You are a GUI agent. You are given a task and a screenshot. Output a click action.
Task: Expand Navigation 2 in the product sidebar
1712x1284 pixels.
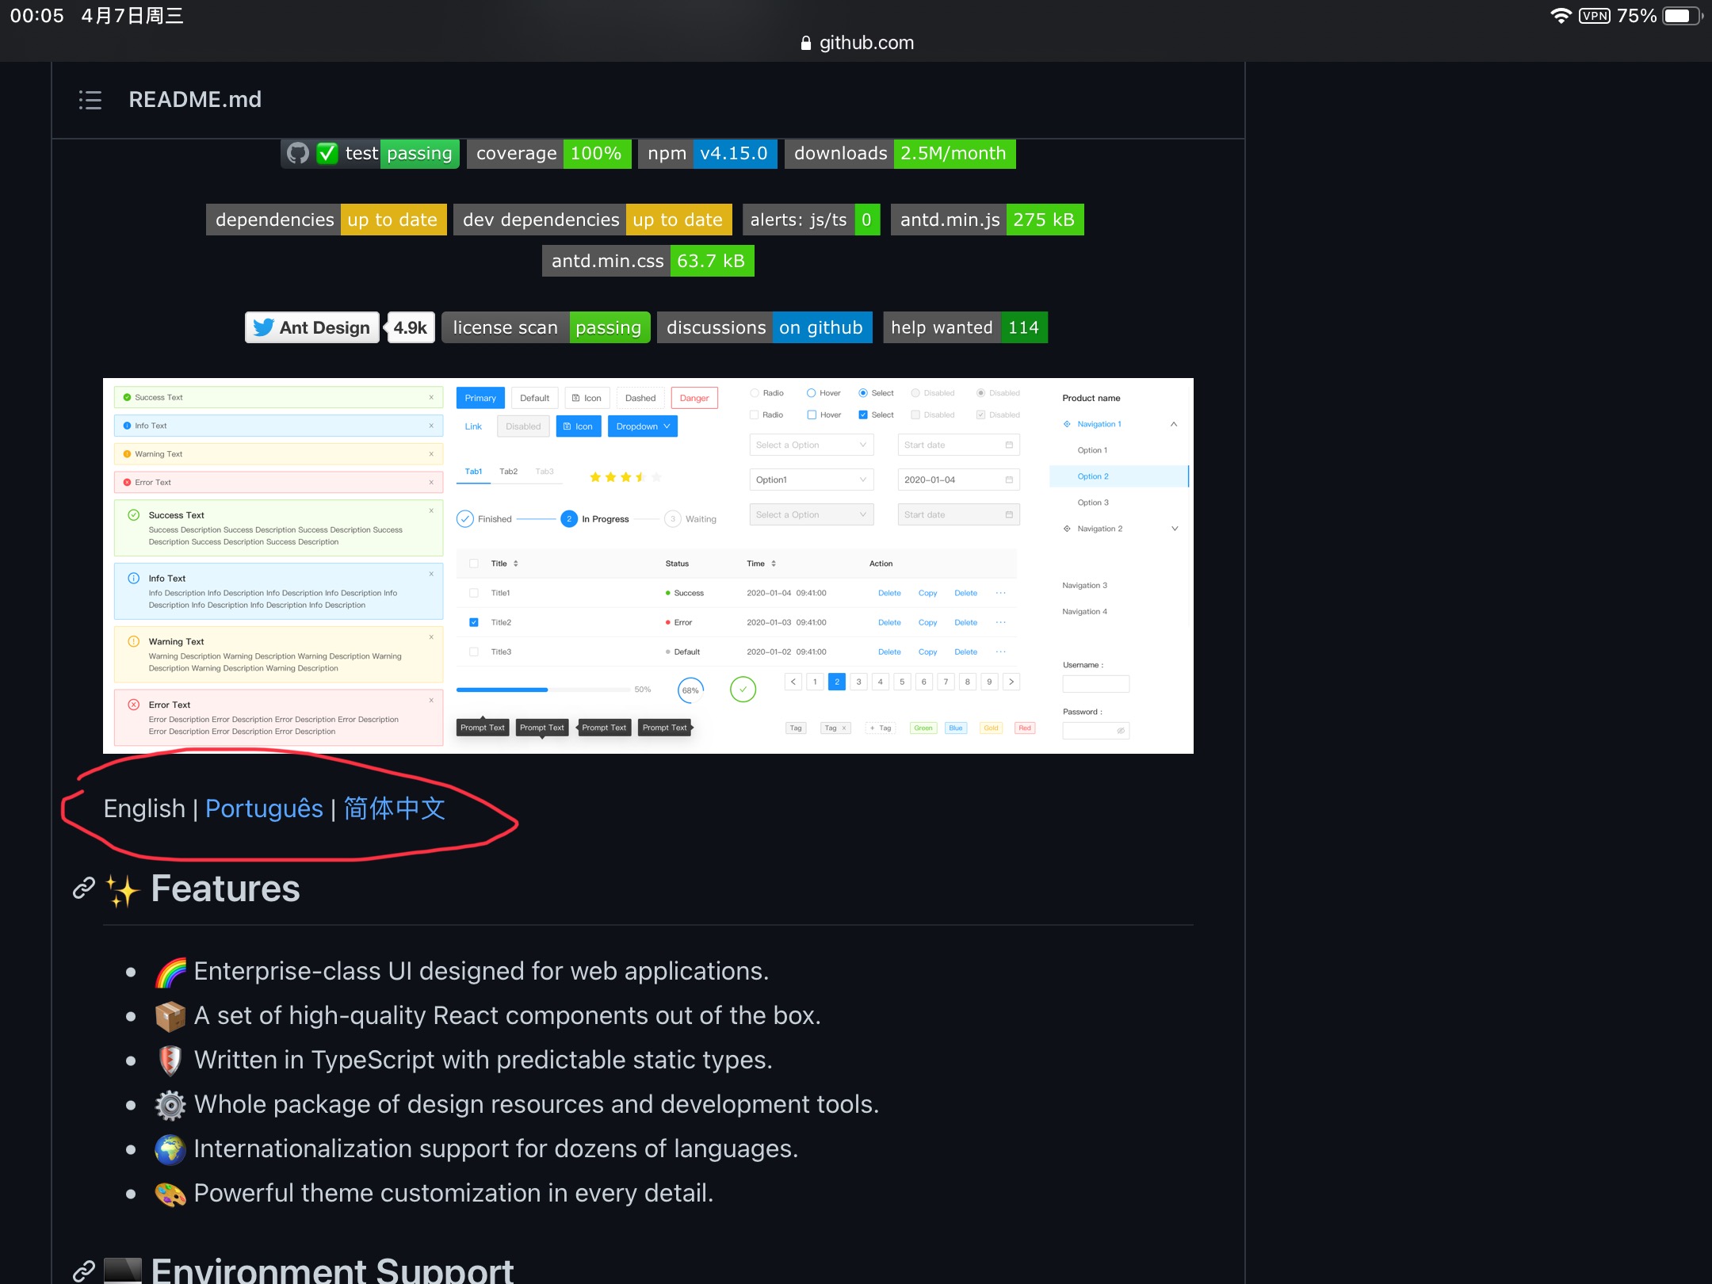1174,529
